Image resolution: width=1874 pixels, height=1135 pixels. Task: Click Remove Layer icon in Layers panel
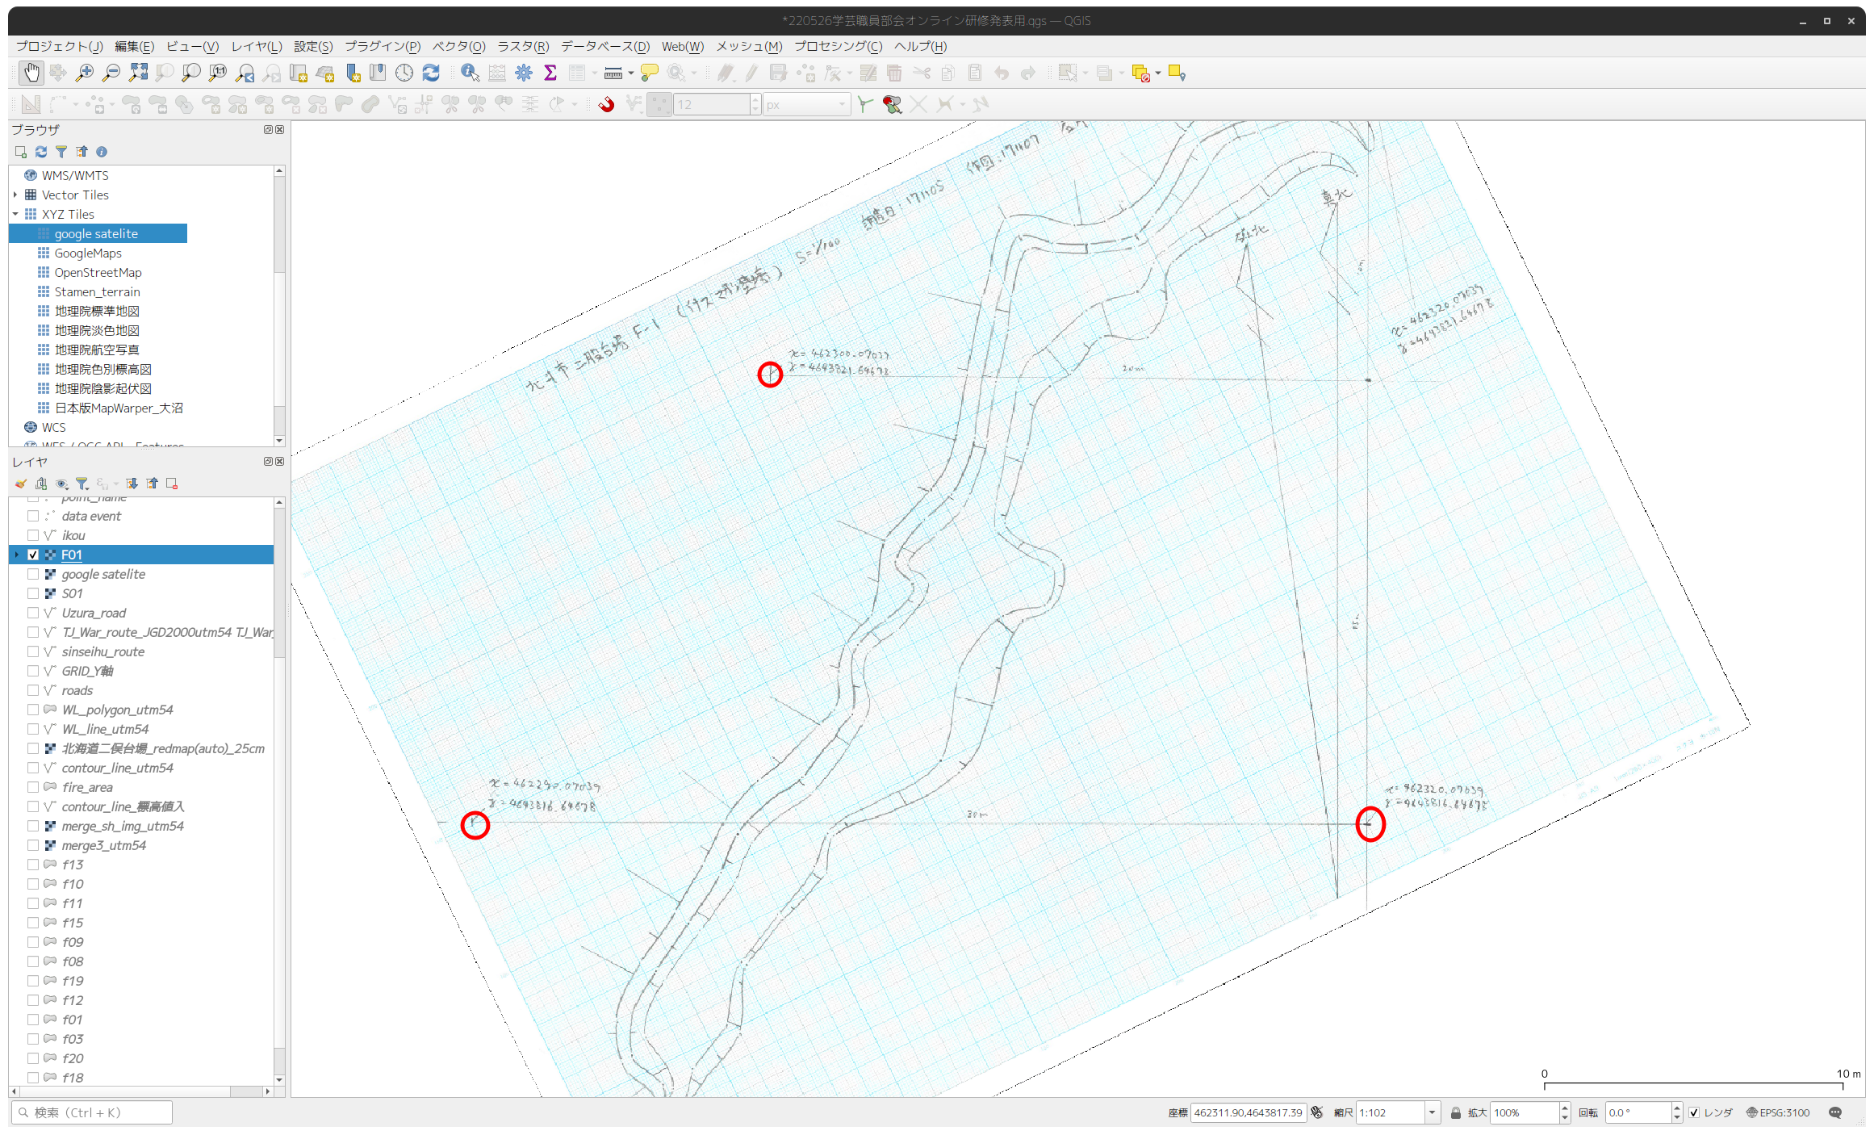(172, 484)
